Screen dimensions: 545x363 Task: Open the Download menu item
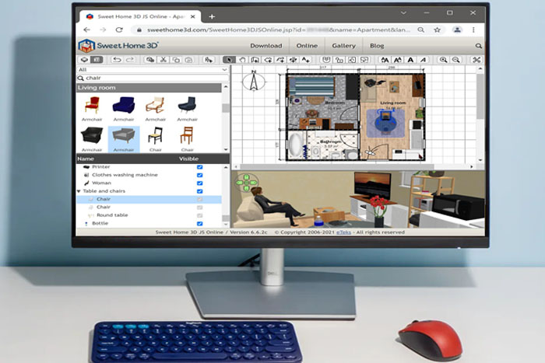coord(265,46)
